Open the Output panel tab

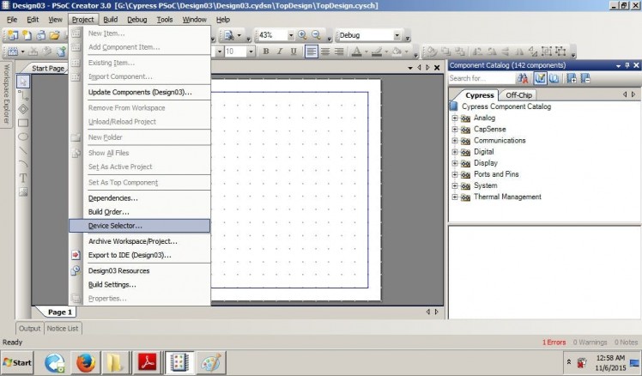(29, 329)
